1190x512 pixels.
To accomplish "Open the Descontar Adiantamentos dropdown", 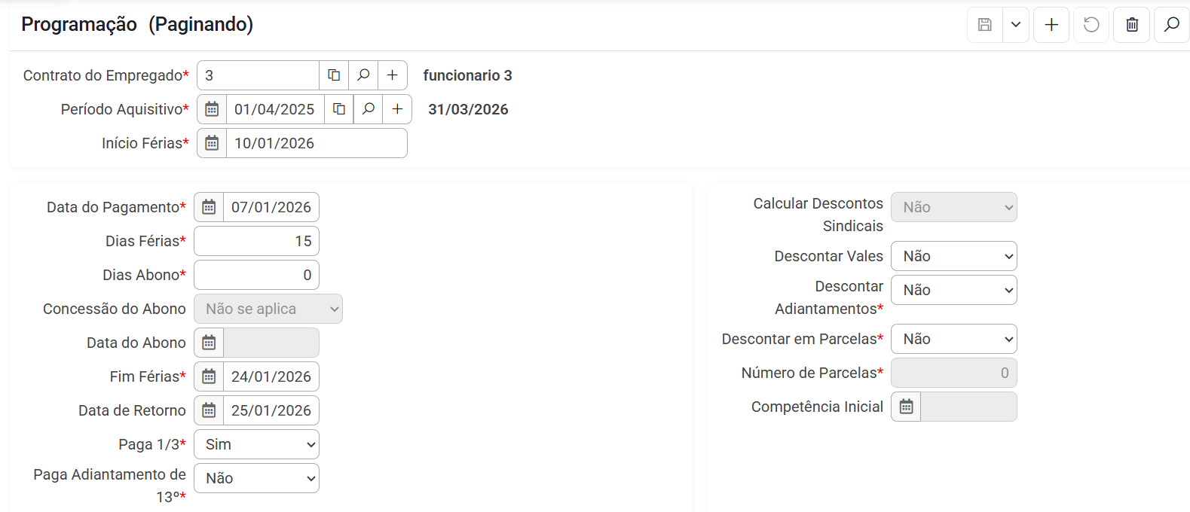I will (953, 290).
